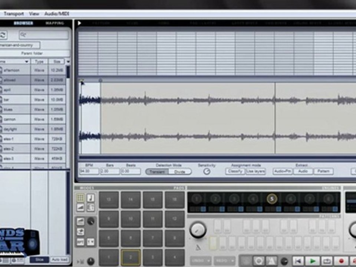The width and height of the screenshot is (356, 267).
Task: Toggle the Use layers assignment mode
Action: [x=256, y=171]
